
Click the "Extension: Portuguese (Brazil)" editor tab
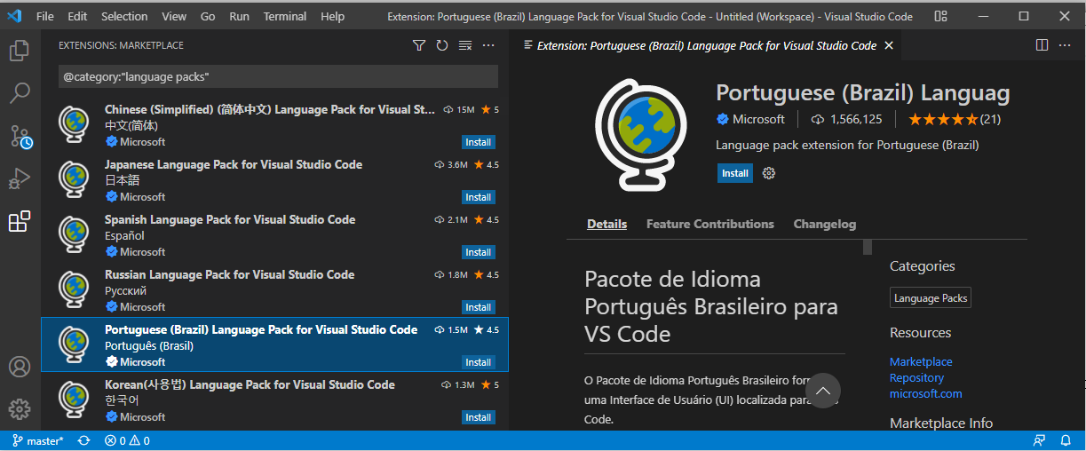pyautogui.click(x=707, y=45)
